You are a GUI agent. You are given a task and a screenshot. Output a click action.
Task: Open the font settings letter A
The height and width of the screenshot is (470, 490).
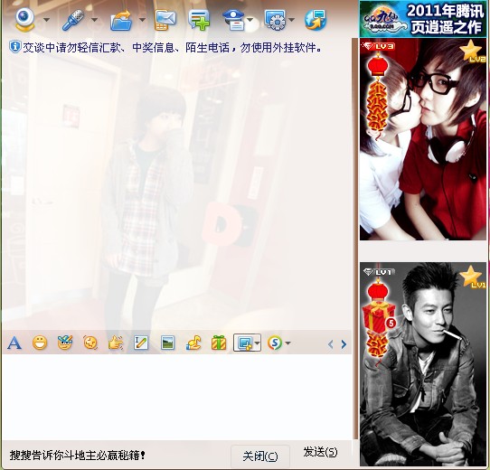14,343
